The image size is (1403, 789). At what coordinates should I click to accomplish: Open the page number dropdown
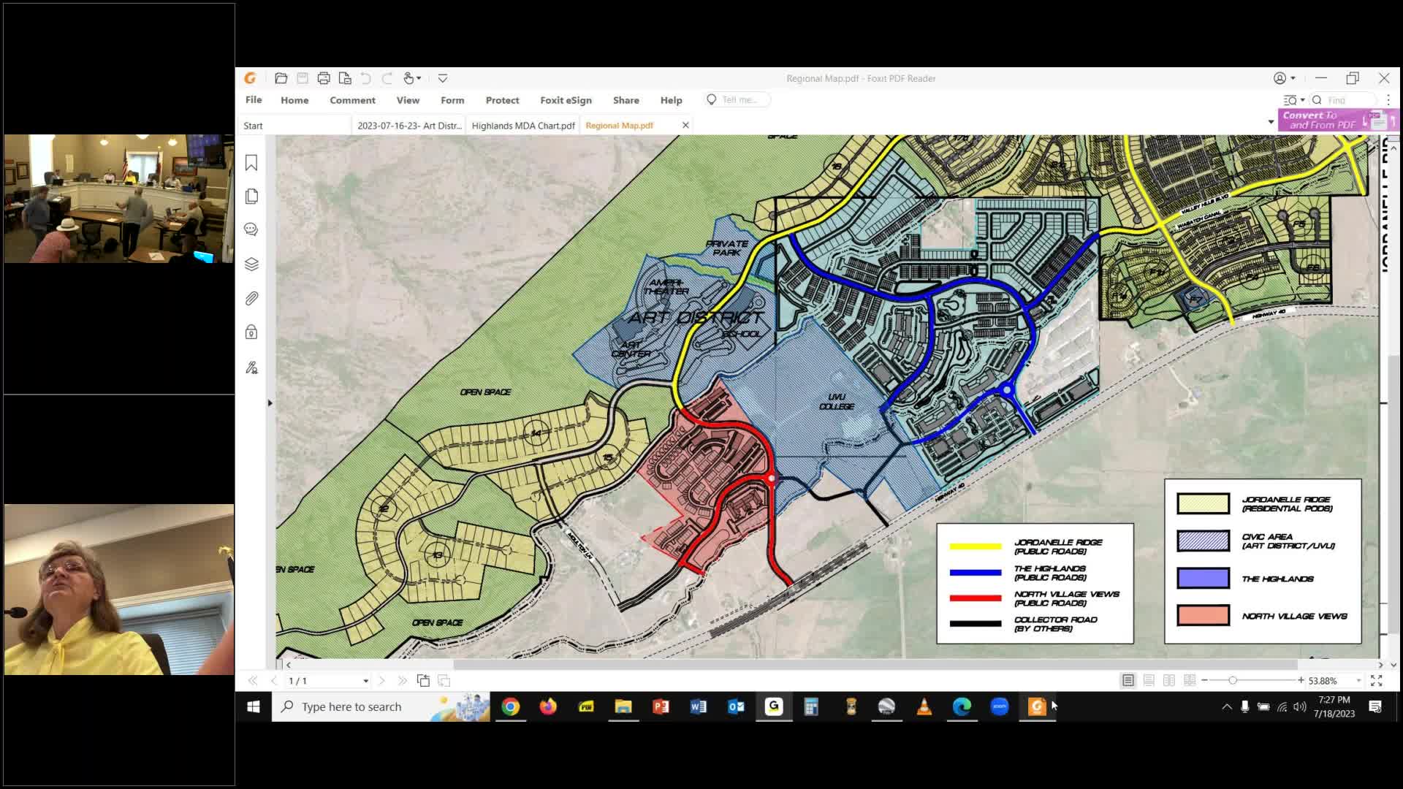click(x=365, y=681)
